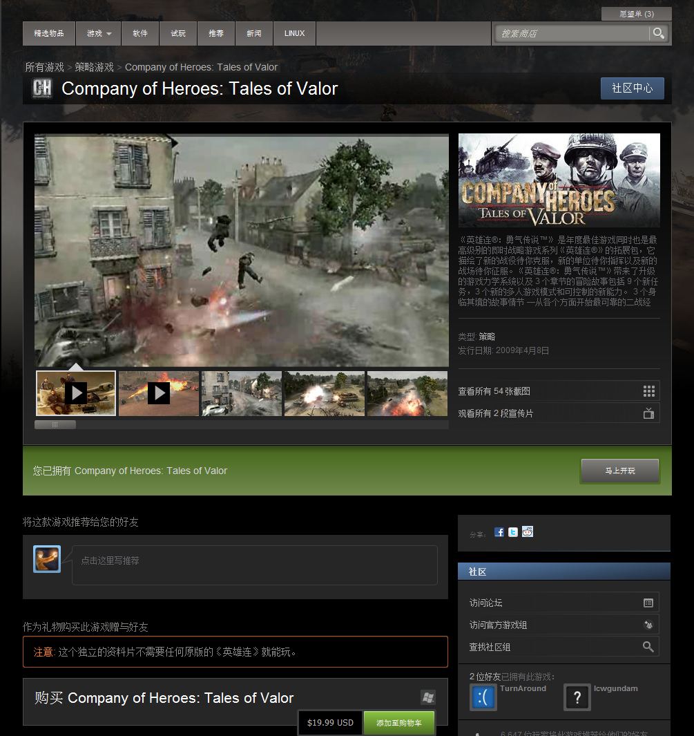
Task: Select the tank explosion screenshot thumbnail
Action: 325,393
